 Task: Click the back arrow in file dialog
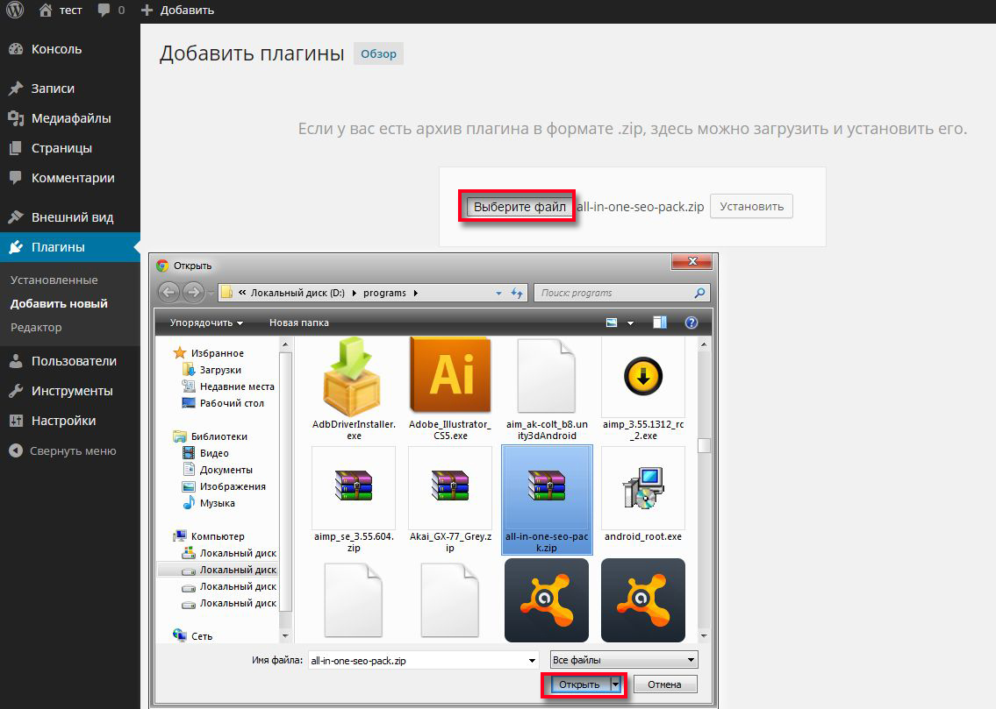coord(168,293)
